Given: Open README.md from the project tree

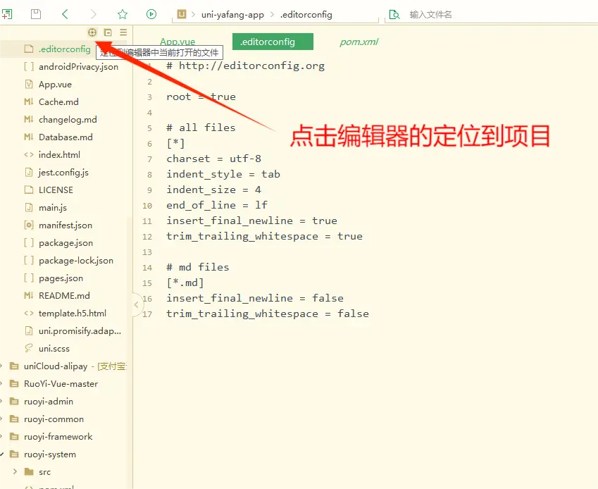Looking at the screenshot, I should 64,296.
